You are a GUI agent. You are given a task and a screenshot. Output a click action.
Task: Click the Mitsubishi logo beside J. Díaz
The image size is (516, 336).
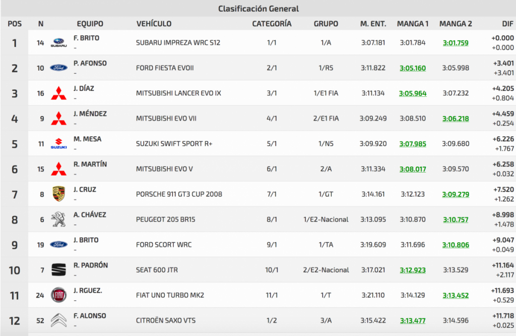pos(58,93)
